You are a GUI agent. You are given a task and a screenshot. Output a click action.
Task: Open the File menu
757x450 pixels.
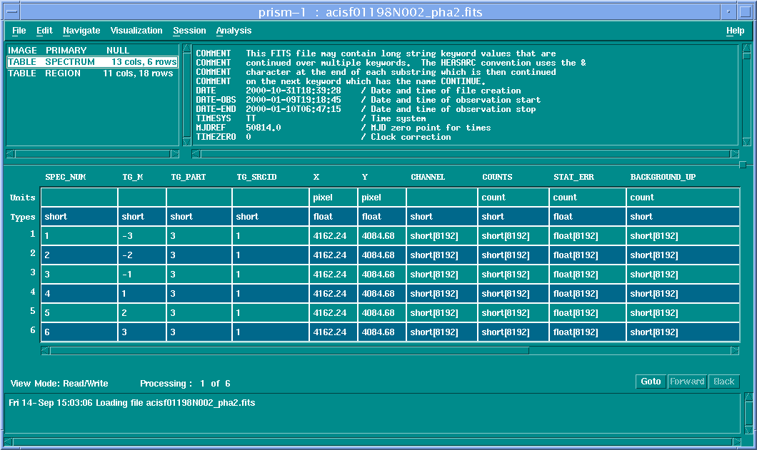(19, 31)
